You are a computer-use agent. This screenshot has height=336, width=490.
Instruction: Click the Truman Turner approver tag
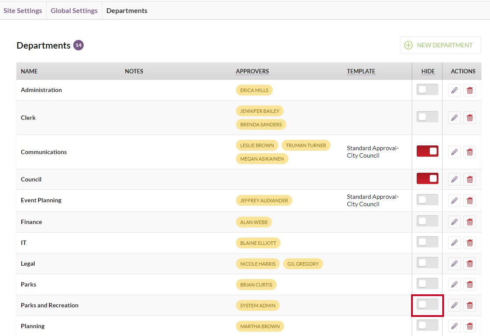pos(306,145)
